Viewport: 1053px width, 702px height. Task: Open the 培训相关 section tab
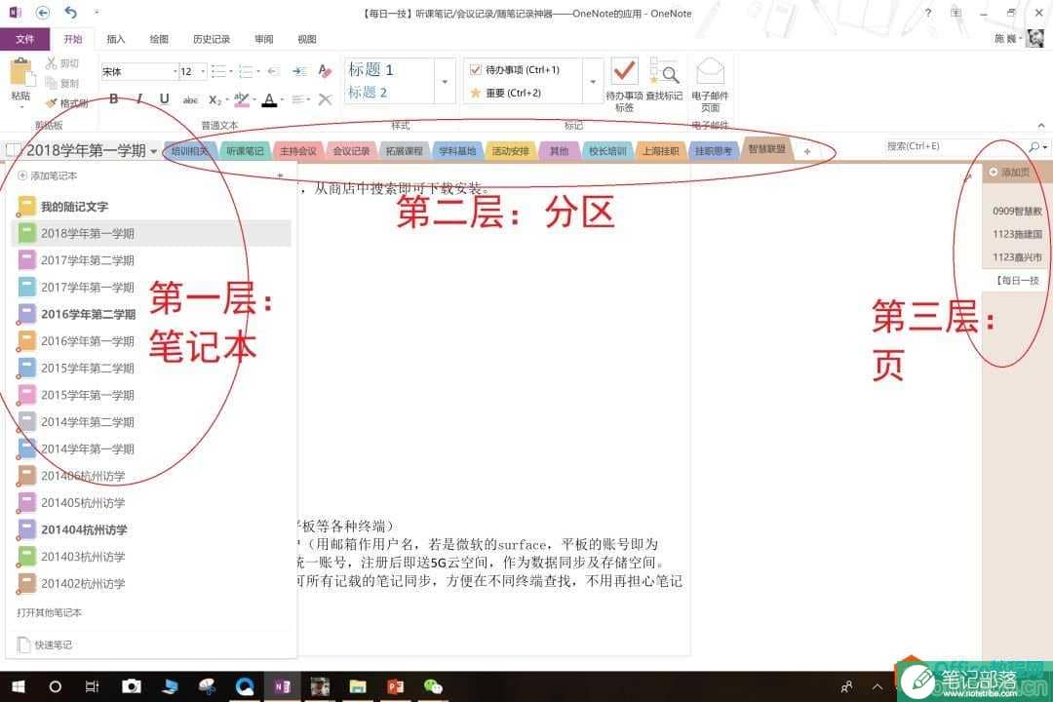click(189, 151)
